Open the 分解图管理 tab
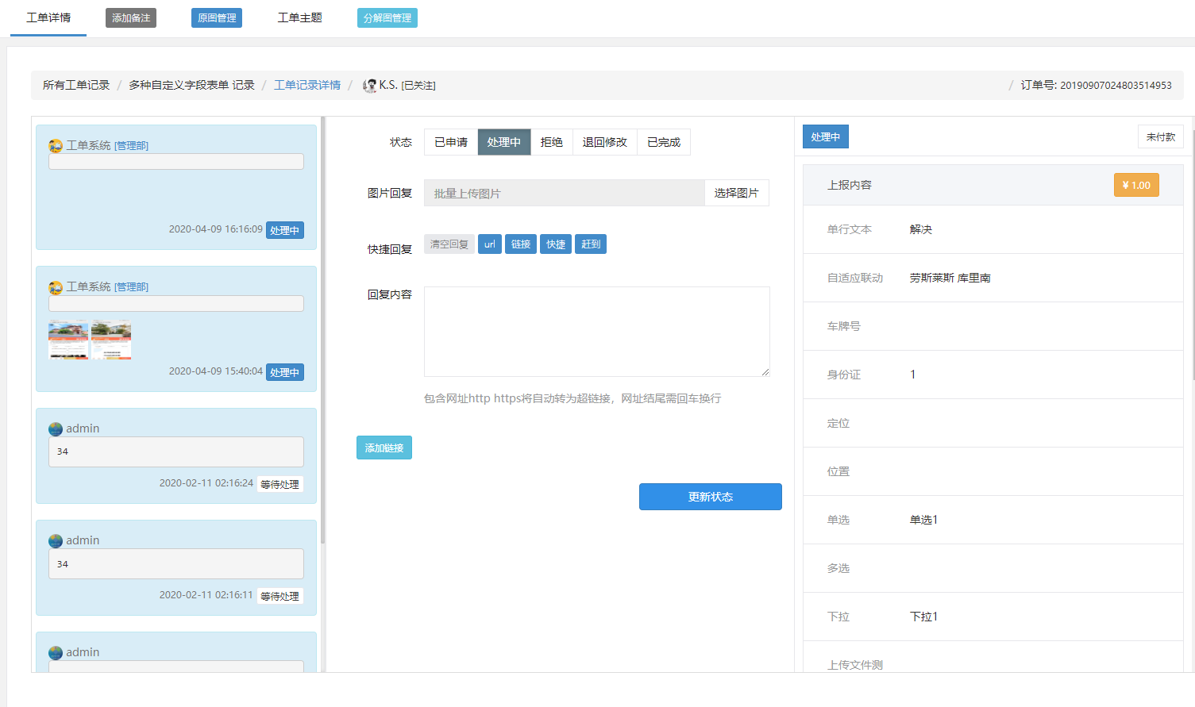The height and width of the screenshot is (707, 1195). click(387, 18)
